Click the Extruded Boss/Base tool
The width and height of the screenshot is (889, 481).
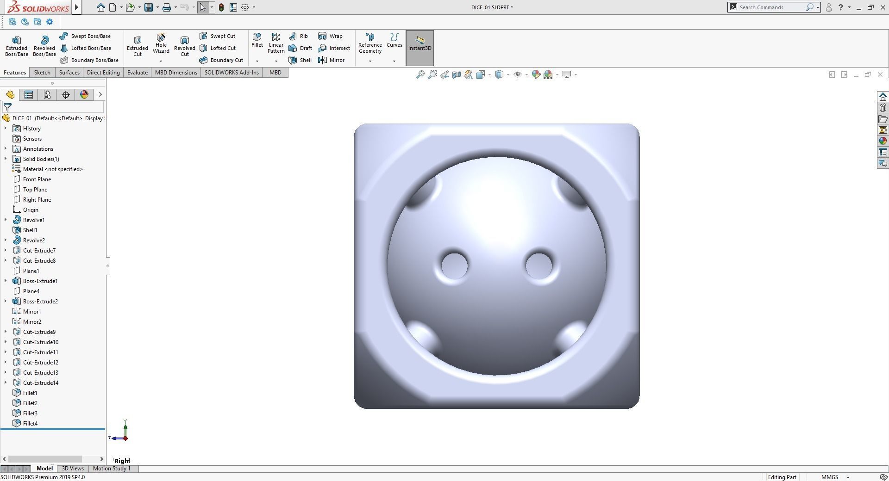coord(17,46)
